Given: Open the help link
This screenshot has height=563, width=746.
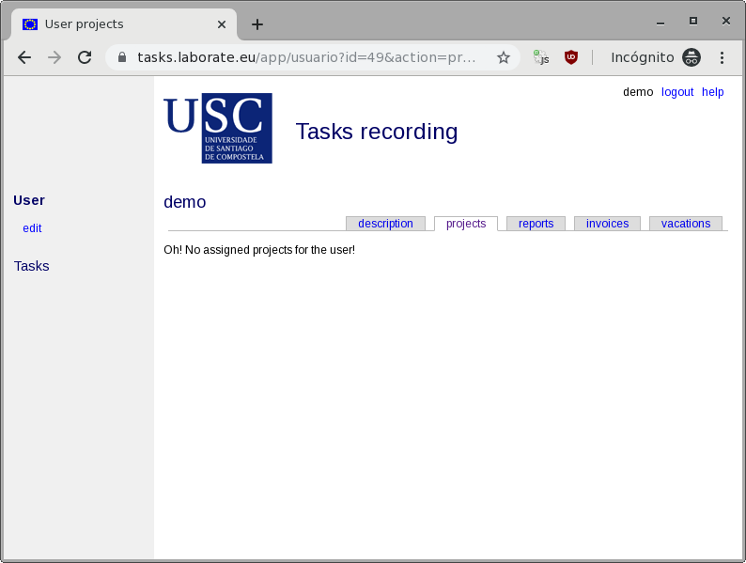Looking at the screenshot, I should (712, 92).
